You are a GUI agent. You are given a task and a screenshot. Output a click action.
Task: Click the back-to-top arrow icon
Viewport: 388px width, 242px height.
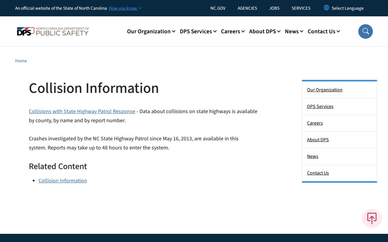pyautogui.click(x=372, y=218)
